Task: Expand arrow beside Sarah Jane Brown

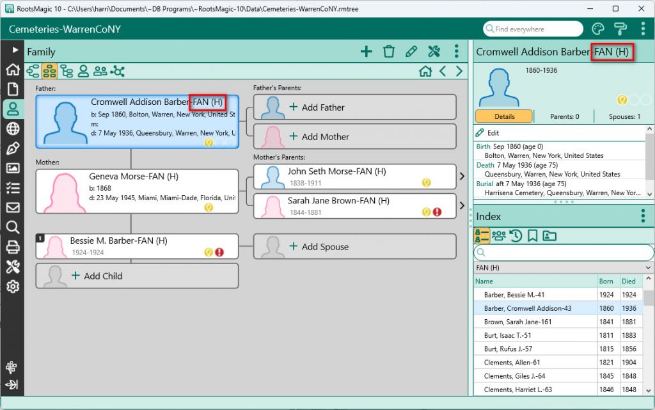Action: [462, 205]
